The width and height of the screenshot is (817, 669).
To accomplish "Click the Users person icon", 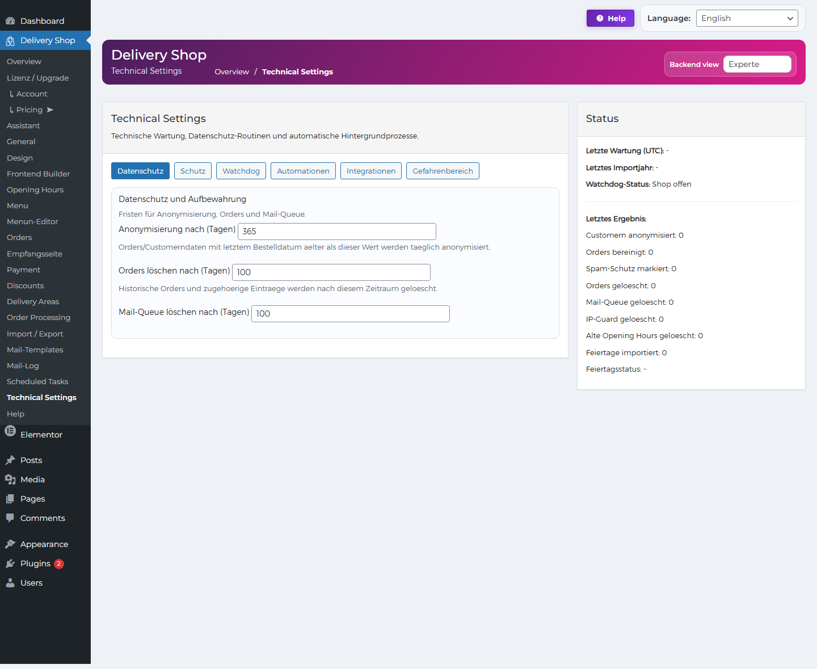I will pyautogui.click(x=10, y=583).
